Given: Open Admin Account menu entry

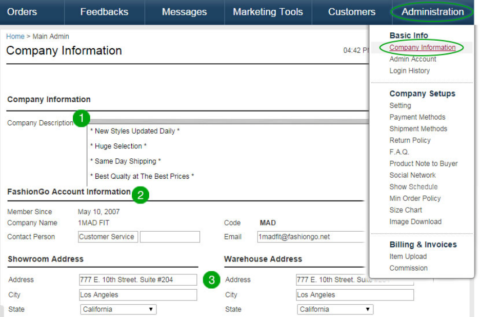Looking at the screenshot, I should coord(412,59).
